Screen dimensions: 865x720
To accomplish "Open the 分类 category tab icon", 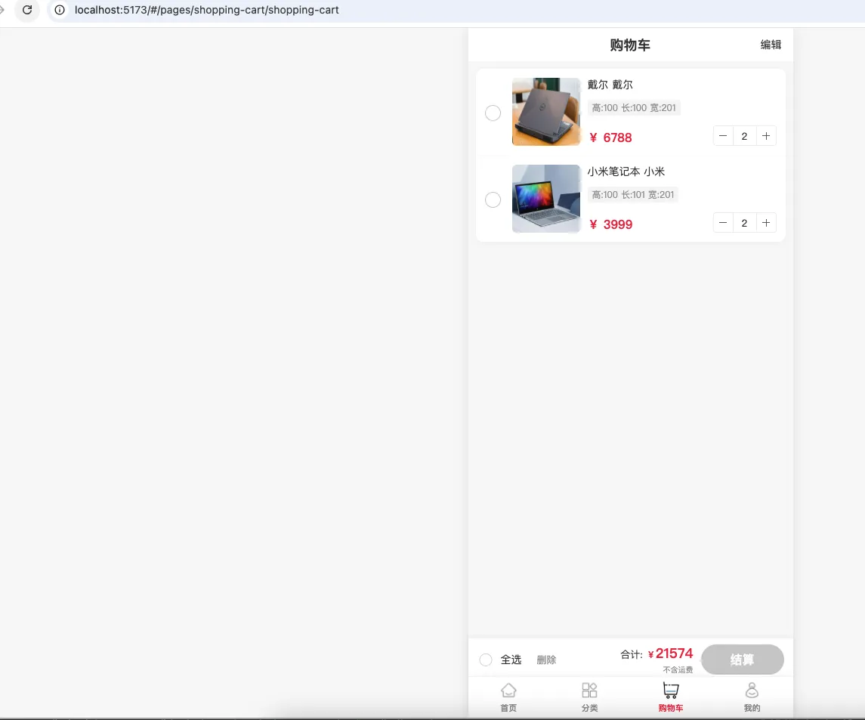I will [589, 691].
